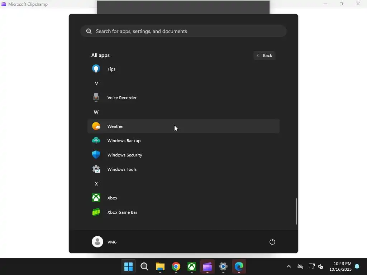Open the Weather app sun icon

(x=96, y=126)
